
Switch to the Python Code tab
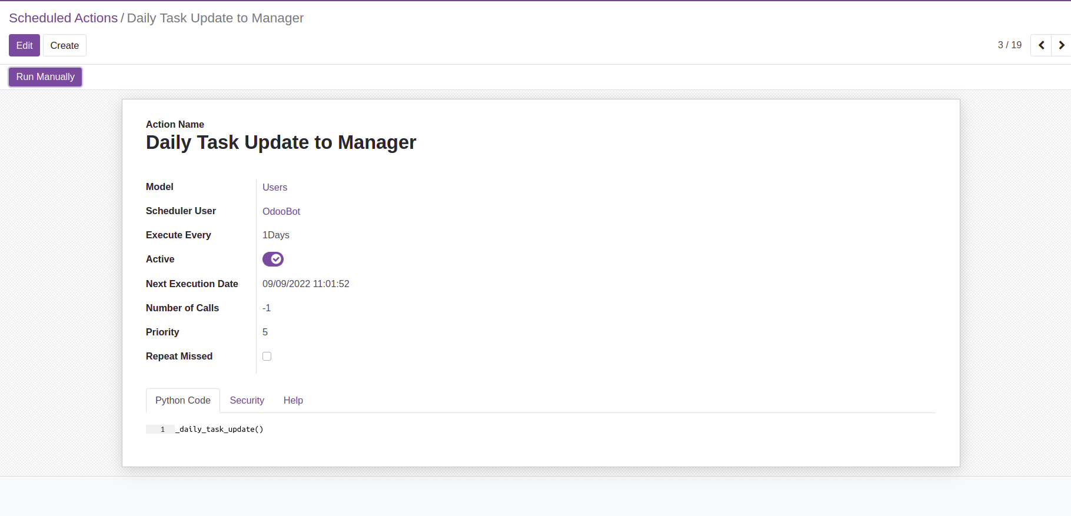pos(183,400)
